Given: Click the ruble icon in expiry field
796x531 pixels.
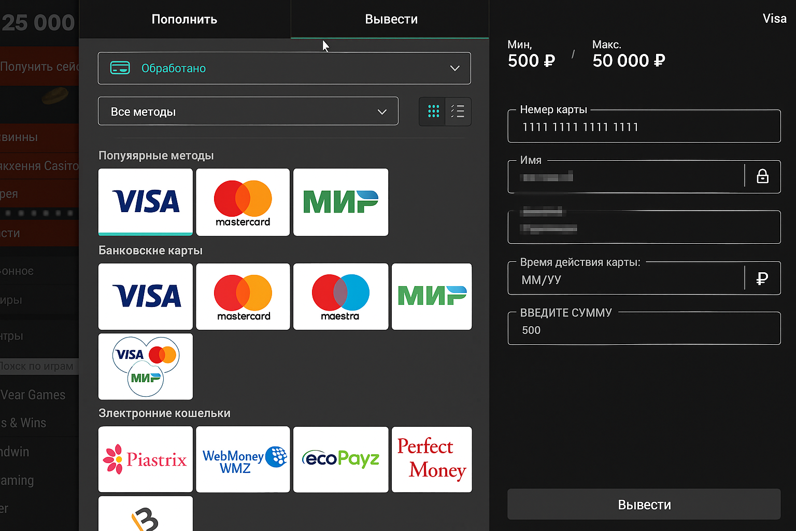Looking at the screenshot, I should (762, 278).
